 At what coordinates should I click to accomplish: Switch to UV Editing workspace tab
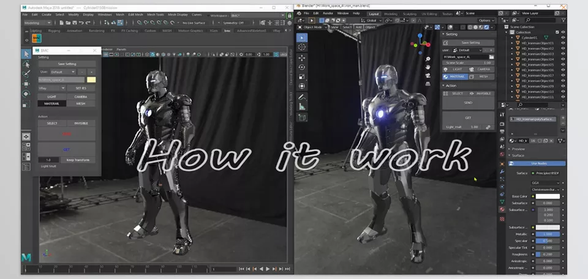click(429, 13)
